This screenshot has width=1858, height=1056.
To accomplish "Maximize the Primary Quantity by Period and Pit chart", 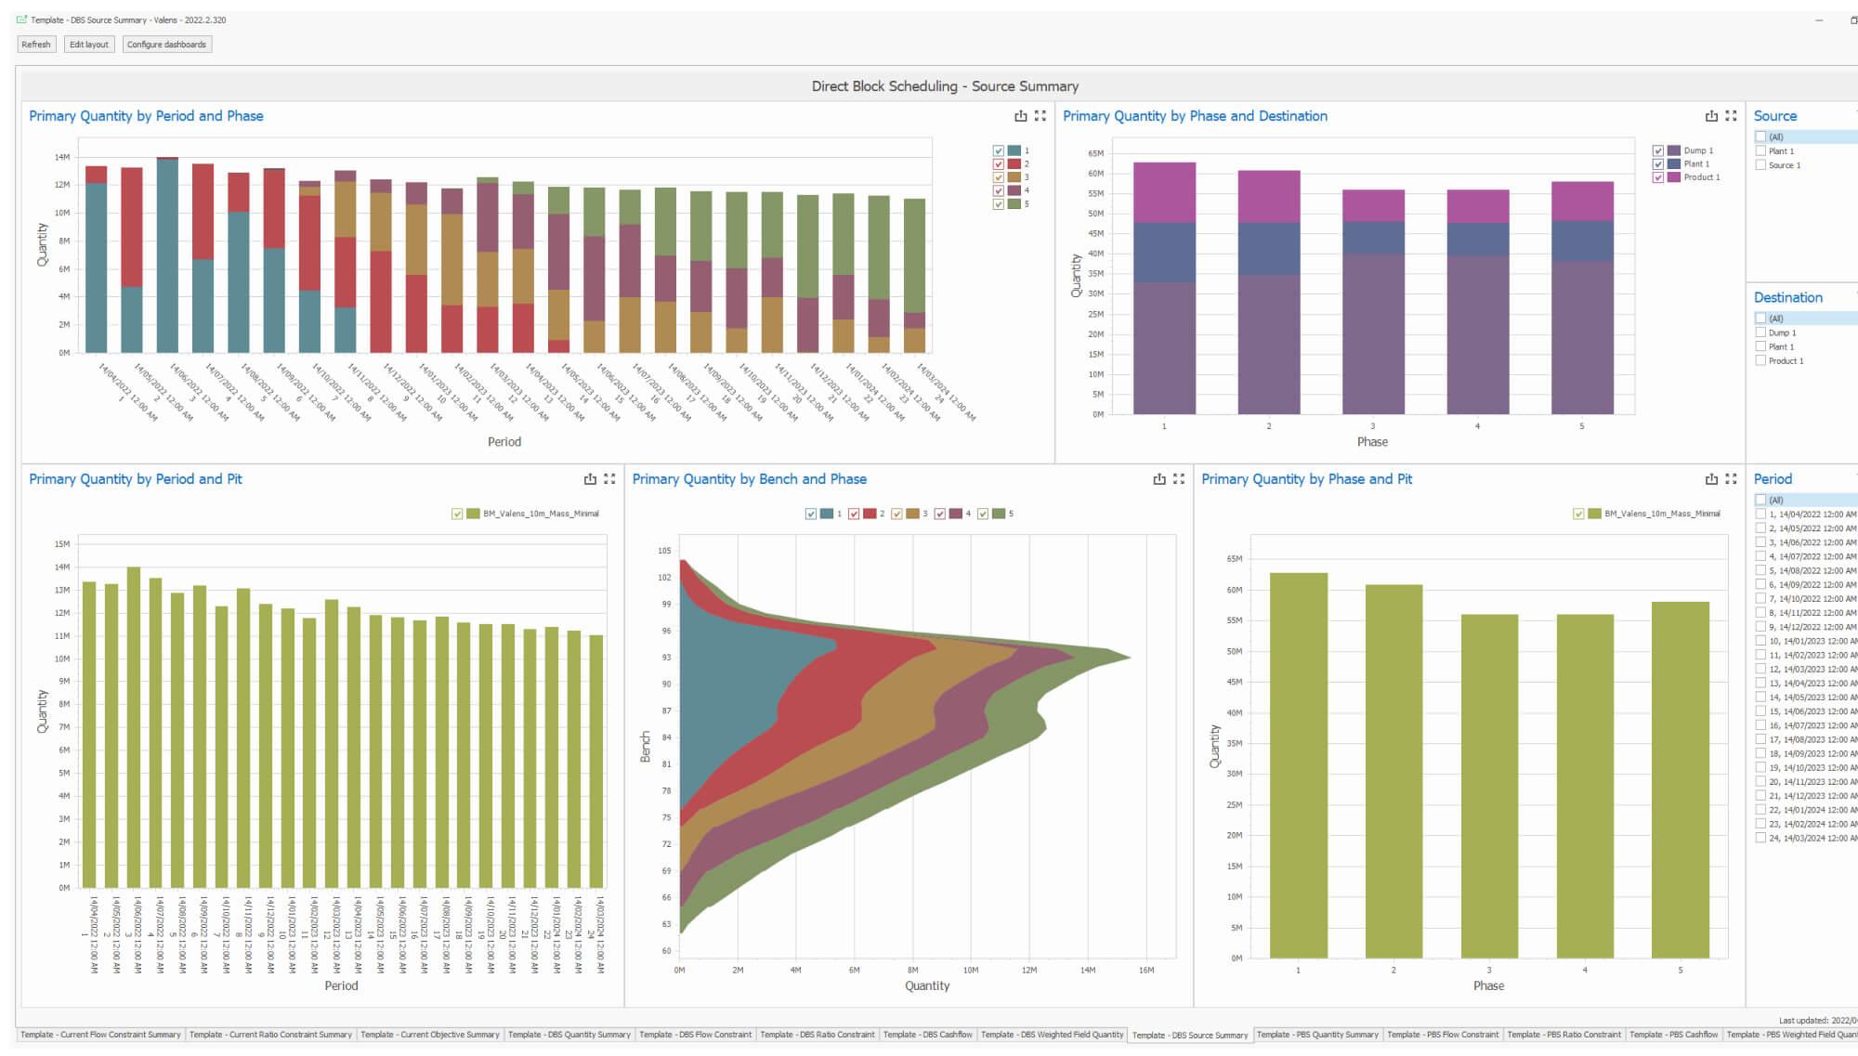I will (x=609, y=479).
